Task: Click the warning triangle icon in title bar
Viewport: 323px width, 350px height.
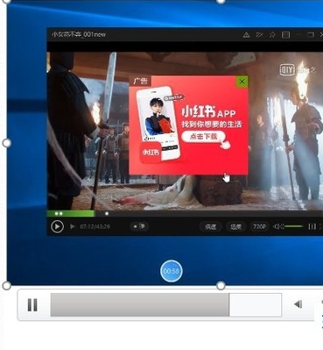Action: point(246,35)
